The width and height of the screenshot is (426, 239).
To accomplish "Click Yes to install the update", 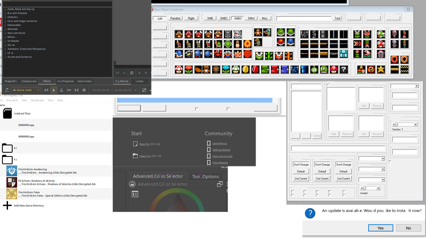I will 381,228.
